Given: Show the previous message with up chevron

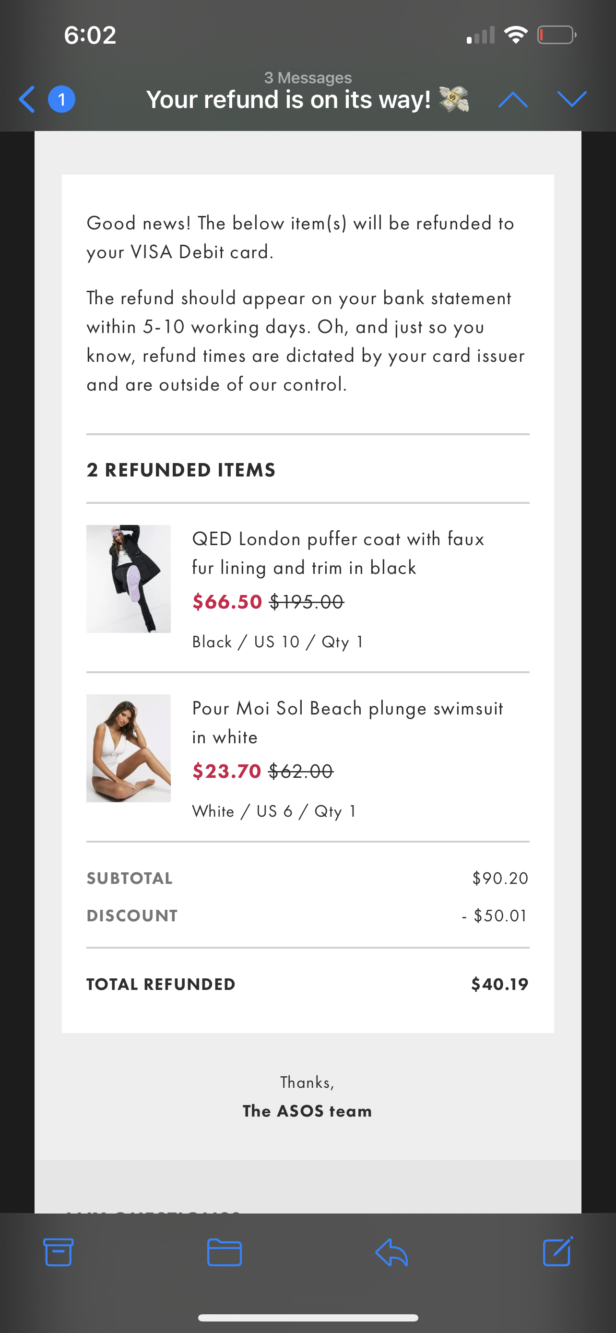Looking at the screenshot, I should click(513, 99).
